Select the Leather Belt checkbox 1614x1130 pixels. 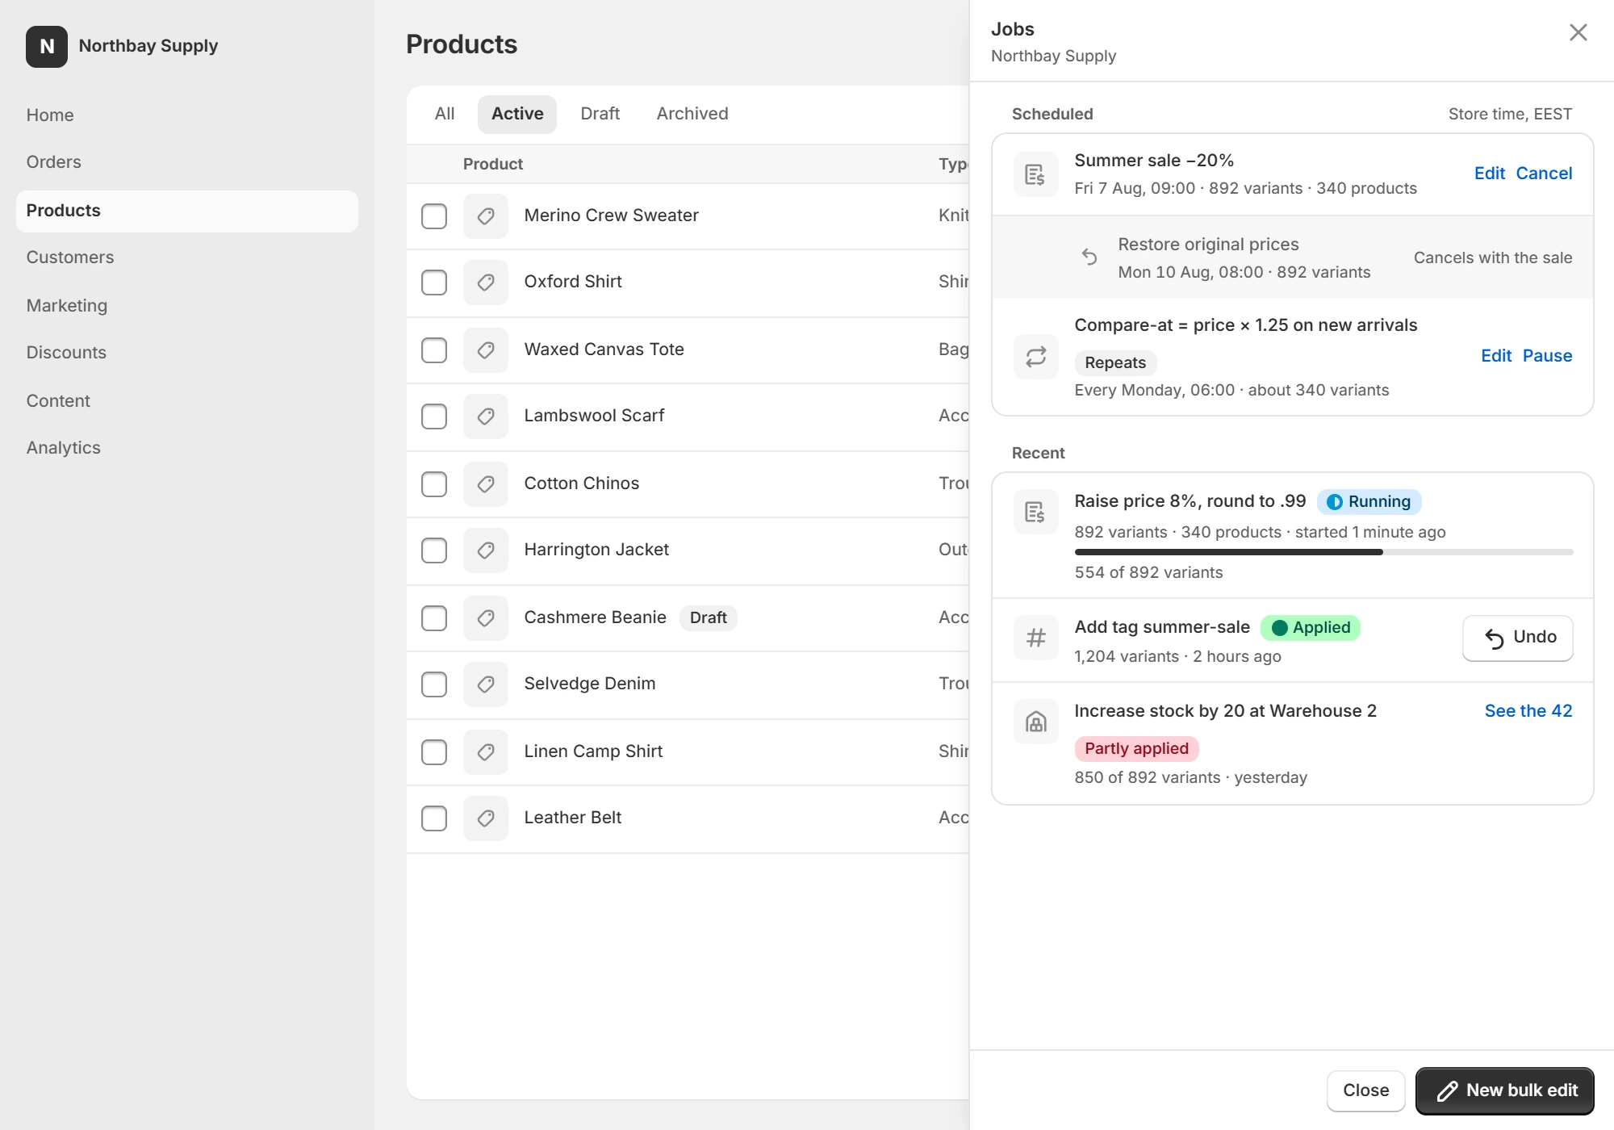(434, 818)
